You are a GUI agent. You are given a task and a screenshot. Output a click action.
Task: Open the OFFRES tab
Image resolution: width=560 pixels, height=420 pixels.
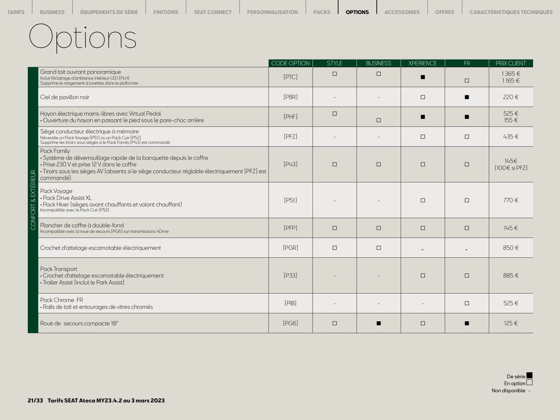point(445,12)
